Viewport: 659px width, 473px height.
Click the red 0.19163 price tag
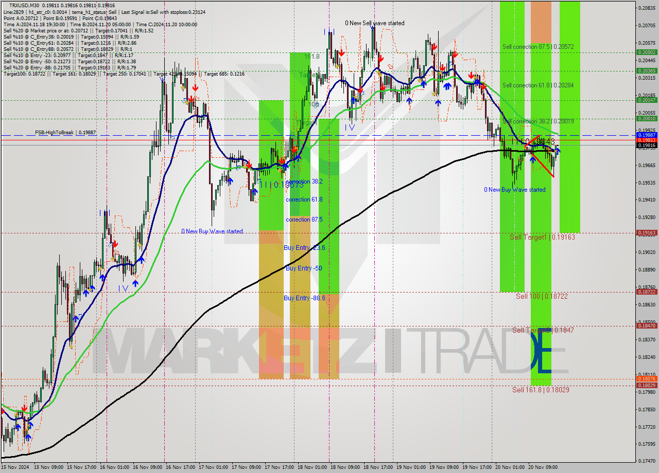pyautogui.click(x=647, y=233)
